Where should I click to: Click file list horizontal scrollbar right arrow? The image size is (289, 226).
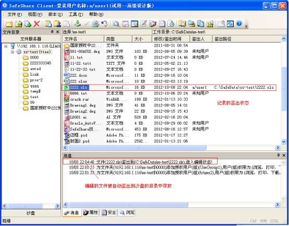coord(278,148)
